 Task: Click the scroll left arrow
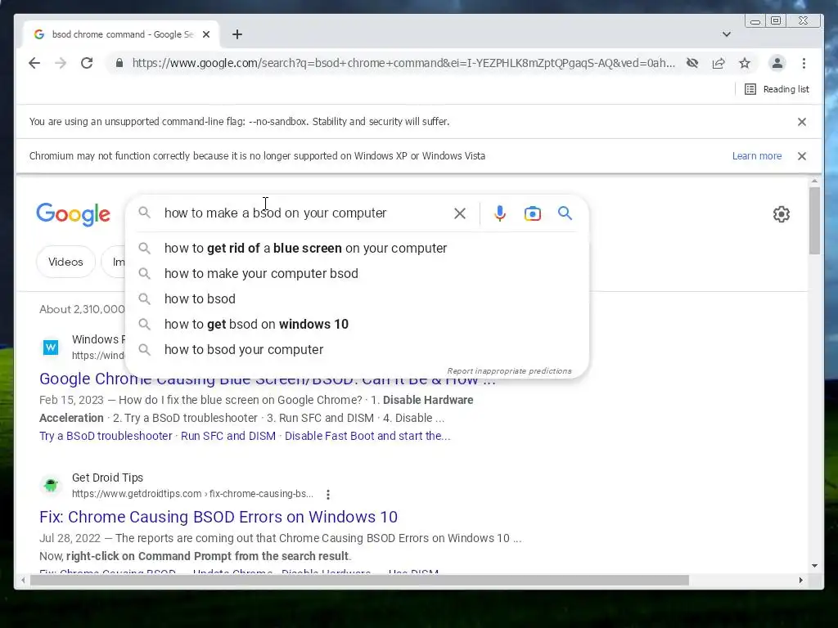[x=23, y=580]
